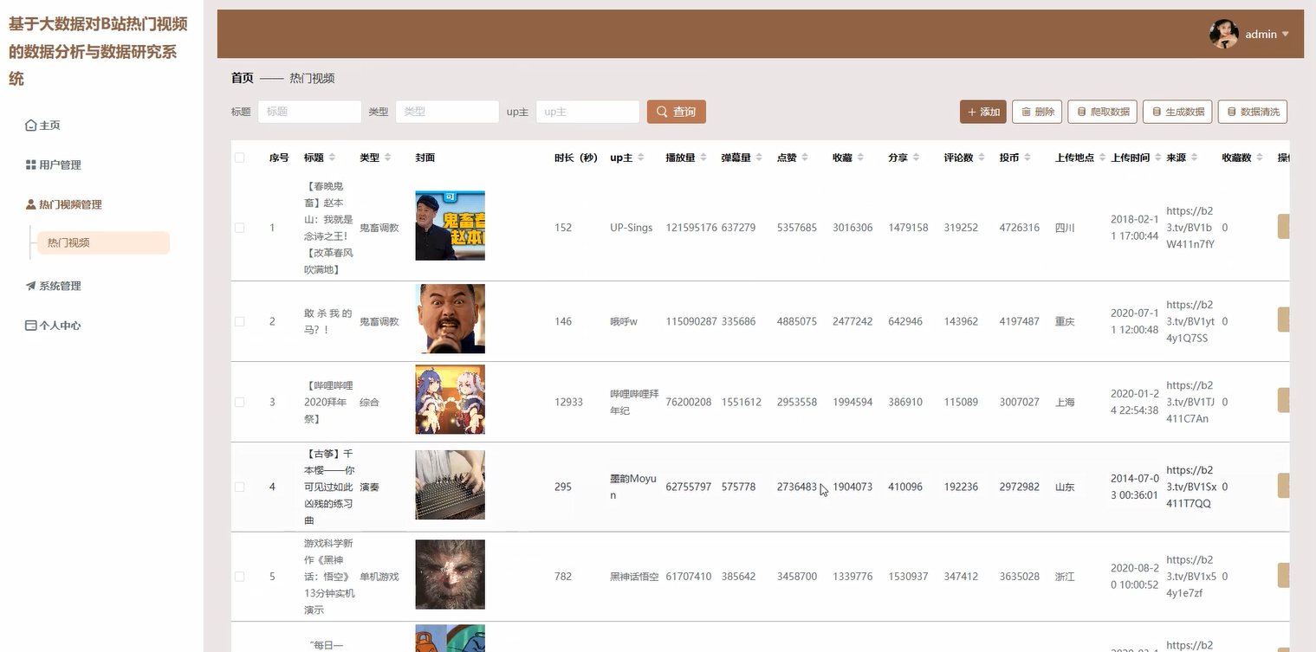Sort by the 分享 column arrows
The height and width of the screenshot is (652, 1316).
(x=916, y=158)
